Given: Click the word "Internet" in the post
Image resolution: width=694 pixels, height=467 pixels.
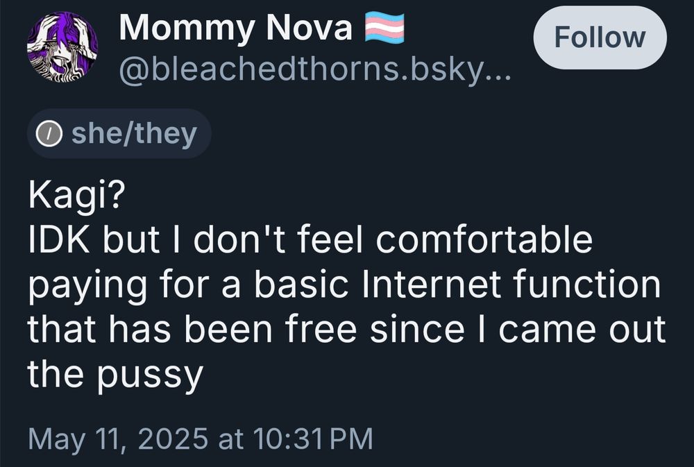Looking at the screenshot, I should point(432,285).
